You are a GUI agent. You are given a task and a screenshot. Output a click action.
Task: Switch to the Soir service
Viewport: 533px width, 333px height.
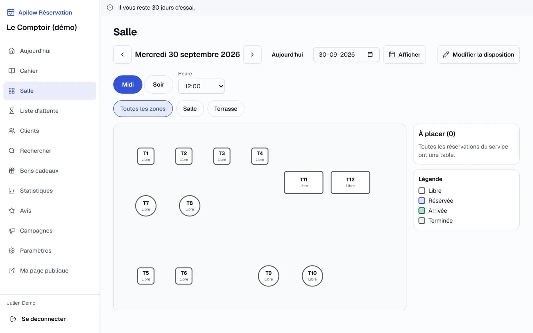pos(159,85)
